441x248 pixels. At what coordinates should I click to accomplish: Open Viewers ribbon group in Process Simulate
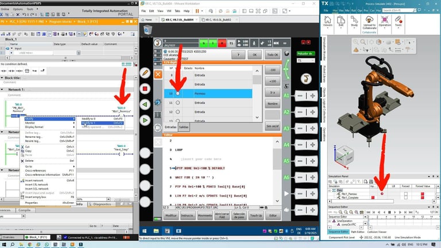(327, 22)
